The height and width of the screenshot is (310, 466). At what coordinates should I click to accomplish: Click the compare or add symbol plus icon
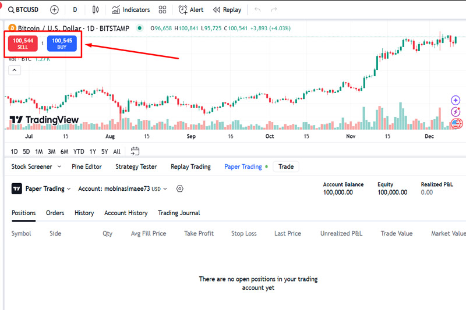54,10
